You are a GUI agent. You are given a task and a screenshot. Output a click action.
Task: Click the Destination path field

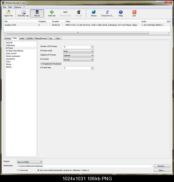[85, 166]
